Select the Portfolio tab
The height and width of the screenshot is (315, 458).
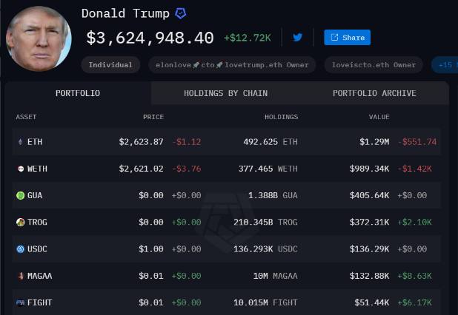(x=78, y=93)
